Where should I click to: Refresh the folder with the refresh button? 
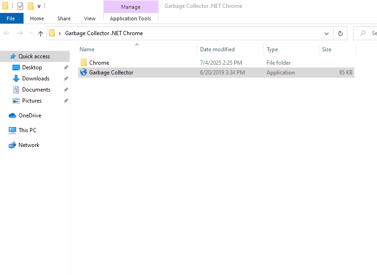[x=340, y=33]
